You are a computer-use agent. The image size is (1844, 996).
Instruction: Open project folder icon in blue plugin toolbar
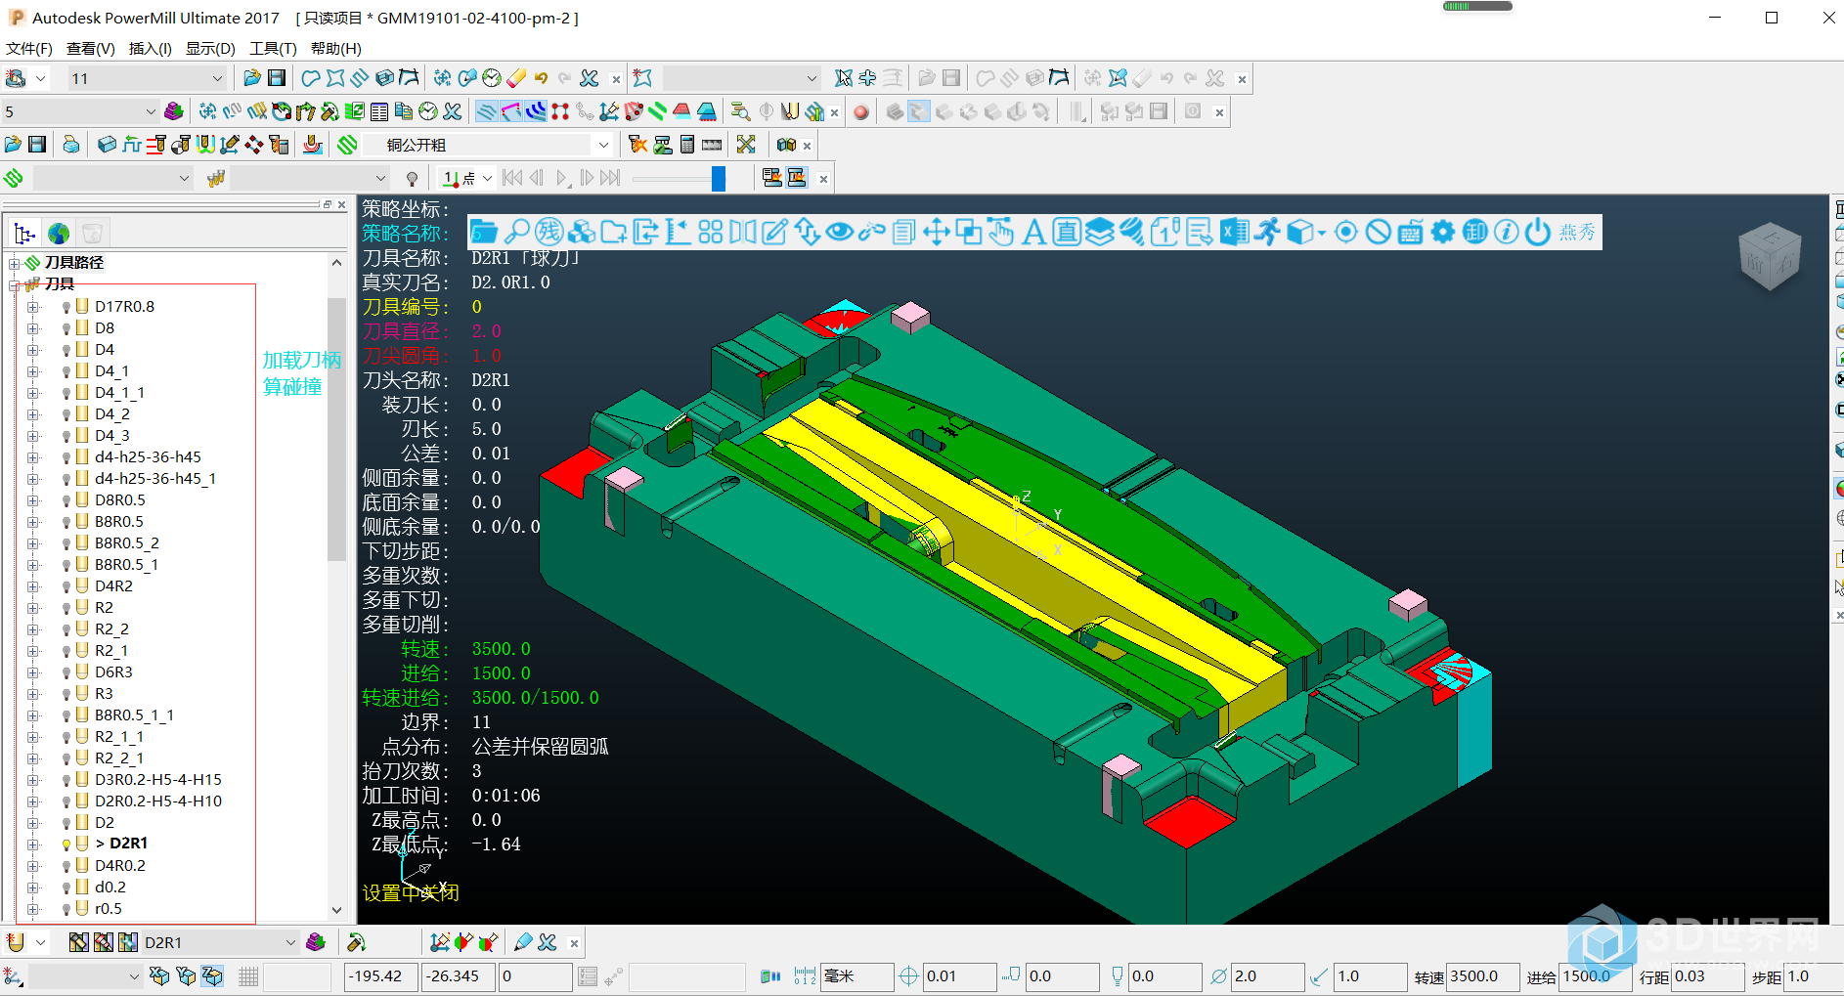point(484,232)
